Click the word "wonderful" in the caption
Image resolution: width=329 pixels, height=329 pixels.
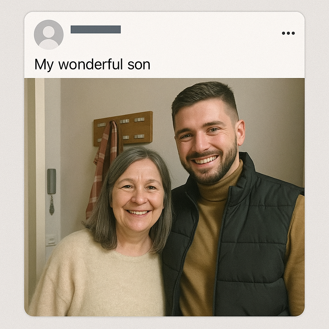(x=91, y=64)
